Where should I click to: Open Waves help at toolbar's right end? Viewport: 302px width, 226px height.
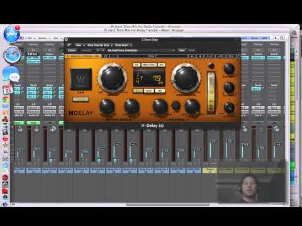point(238,56)
